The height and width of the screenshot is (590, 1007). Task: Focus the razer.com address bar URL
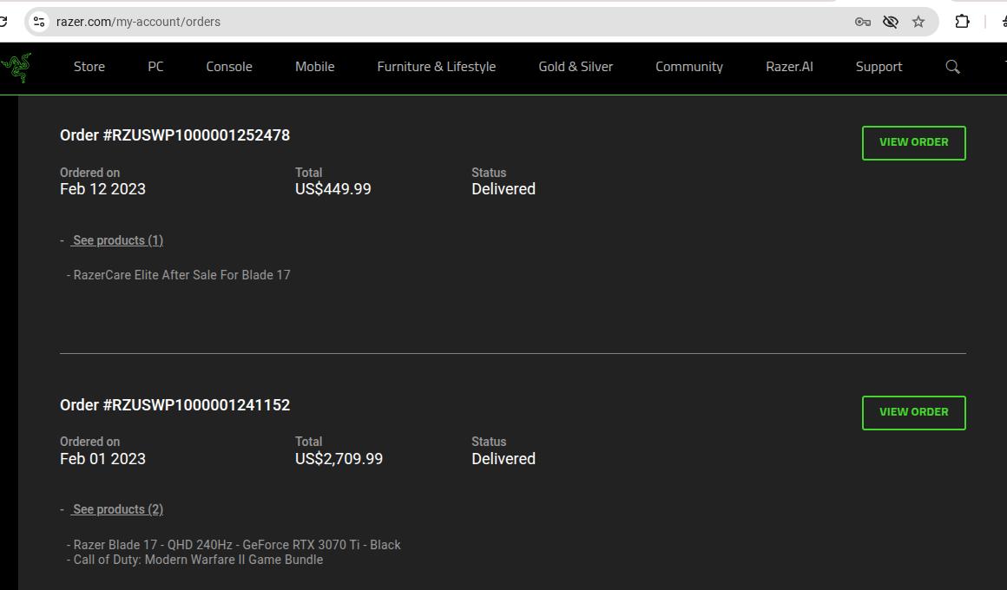click(347, 22)
